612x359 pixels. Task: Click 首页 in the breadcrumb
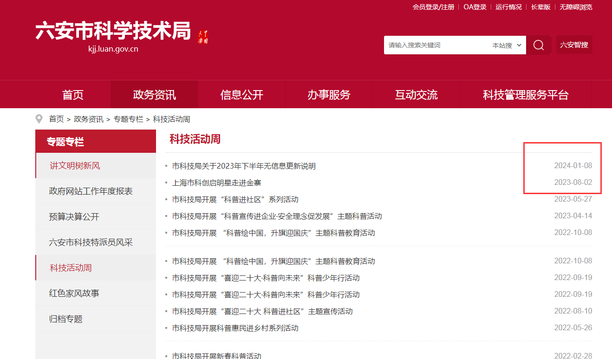pos(57,119)
